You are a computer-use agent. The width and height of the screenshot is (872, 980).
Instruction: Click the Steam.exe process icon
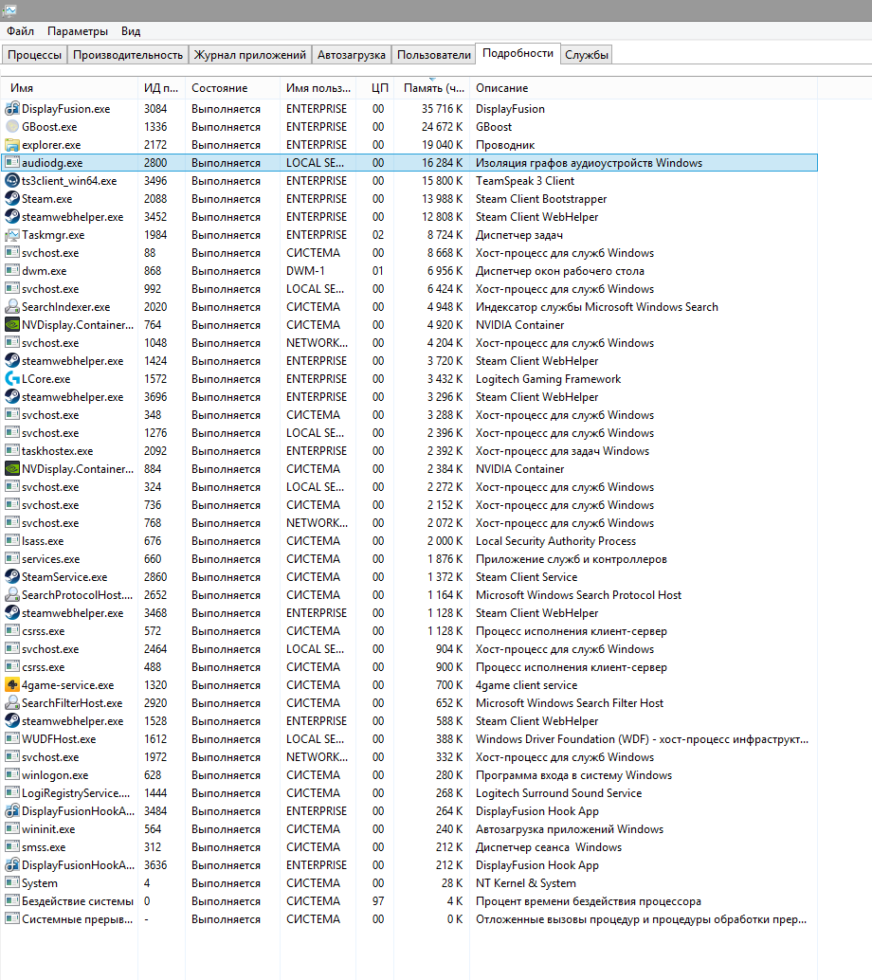(12, 199)
